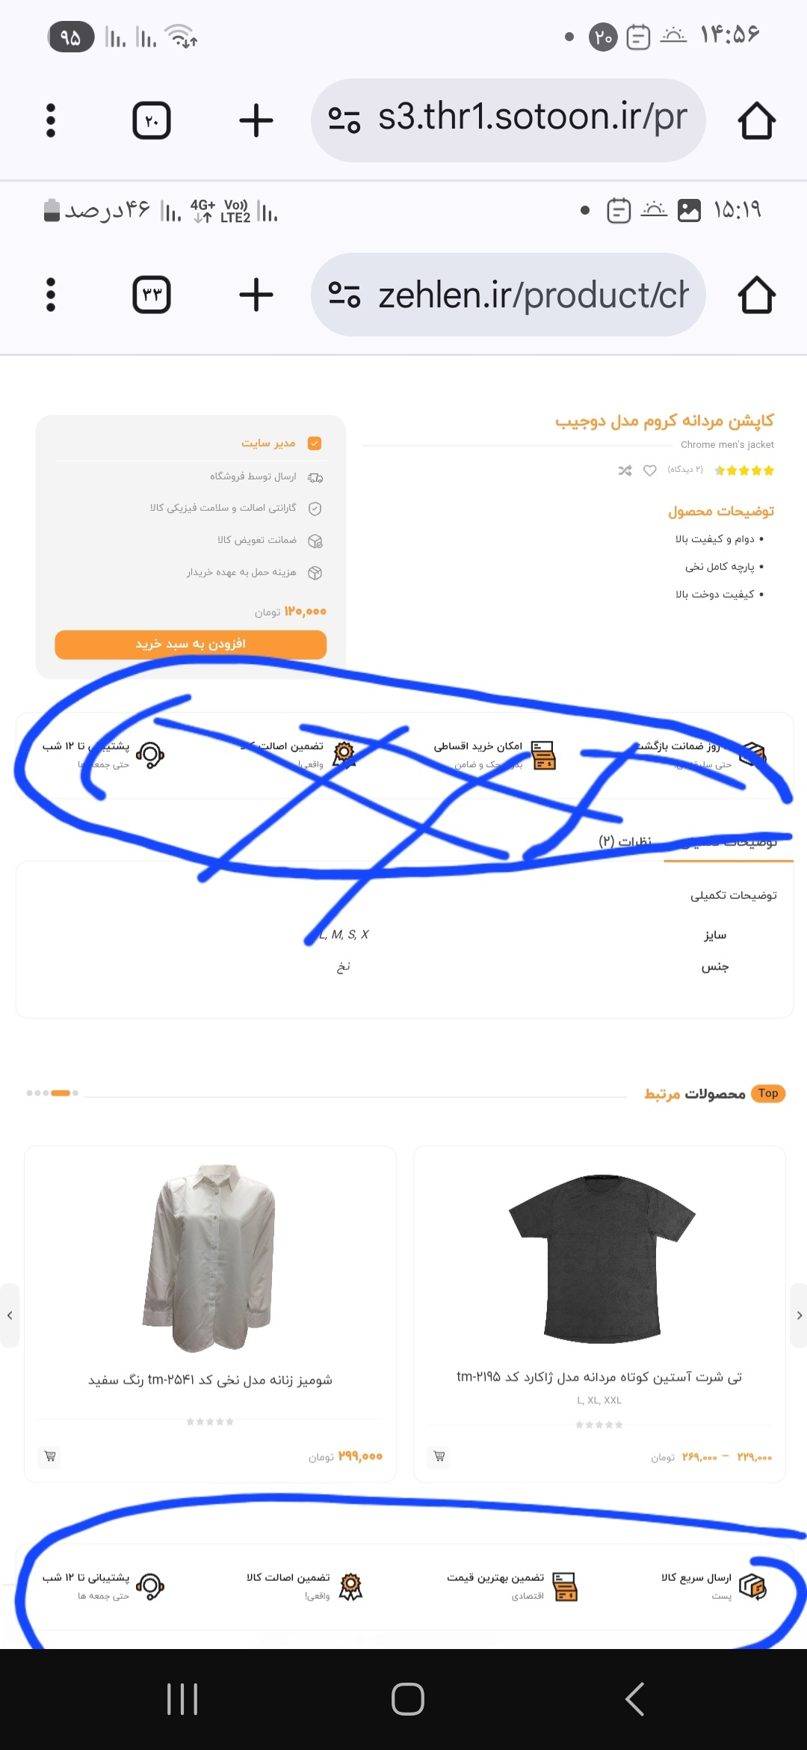
Task: Tap the site settings icon in zehlen.ir address bar
Action: 344,295
